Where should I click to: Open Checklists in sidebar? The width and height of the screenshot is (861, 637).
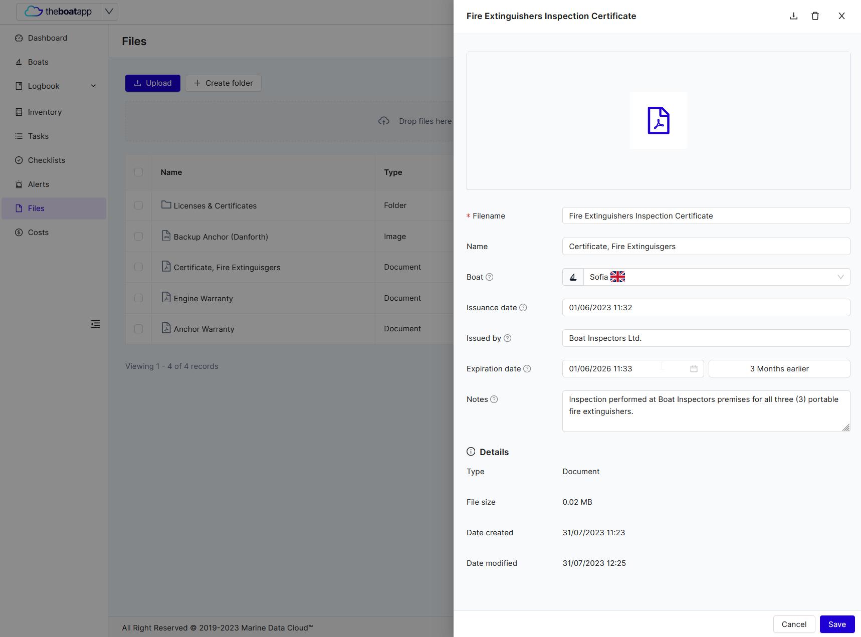coord(54,160)
